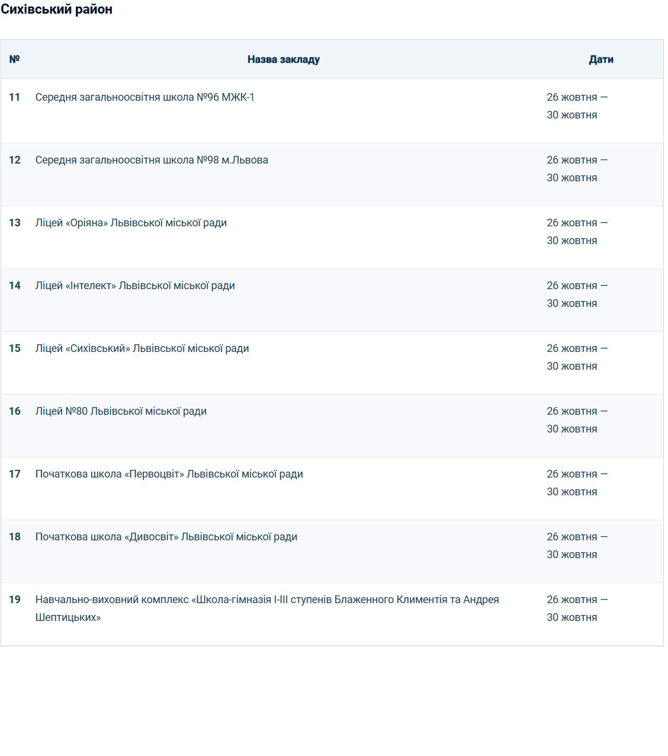Click row number 19
The image size is (668, 756).
tap(15, 600)
